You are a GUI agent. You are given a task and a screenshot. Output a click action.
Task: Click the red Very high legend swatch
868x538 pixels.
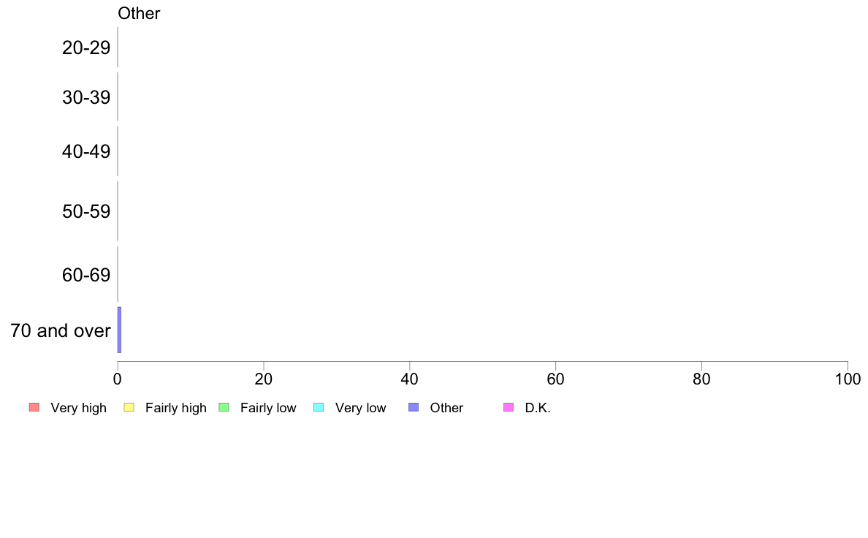pyautogui.click(x=34, y=407)
